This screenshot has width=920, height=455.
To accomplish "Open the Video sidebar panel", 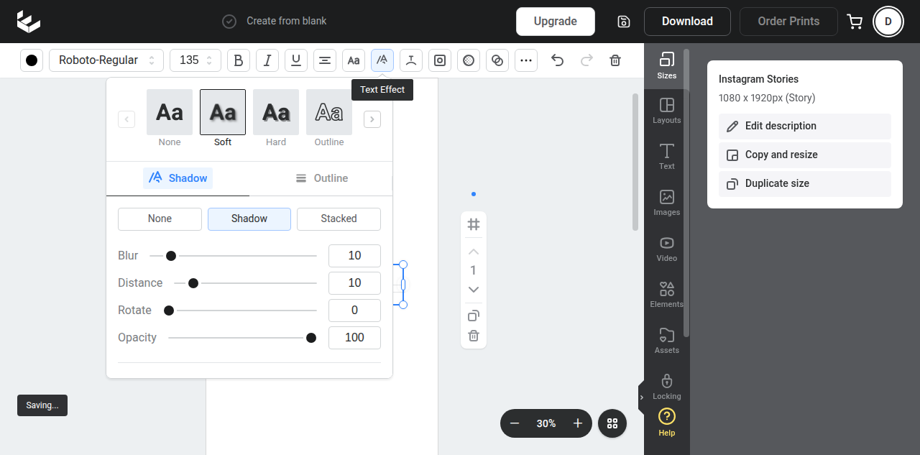I will (667, 249).
